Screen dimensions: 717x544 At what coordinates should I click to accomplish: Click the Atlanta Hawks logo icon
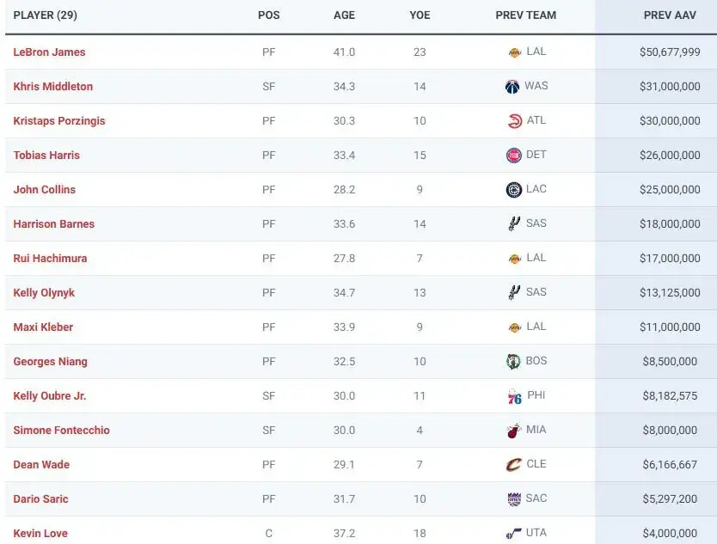click(514, 121)
